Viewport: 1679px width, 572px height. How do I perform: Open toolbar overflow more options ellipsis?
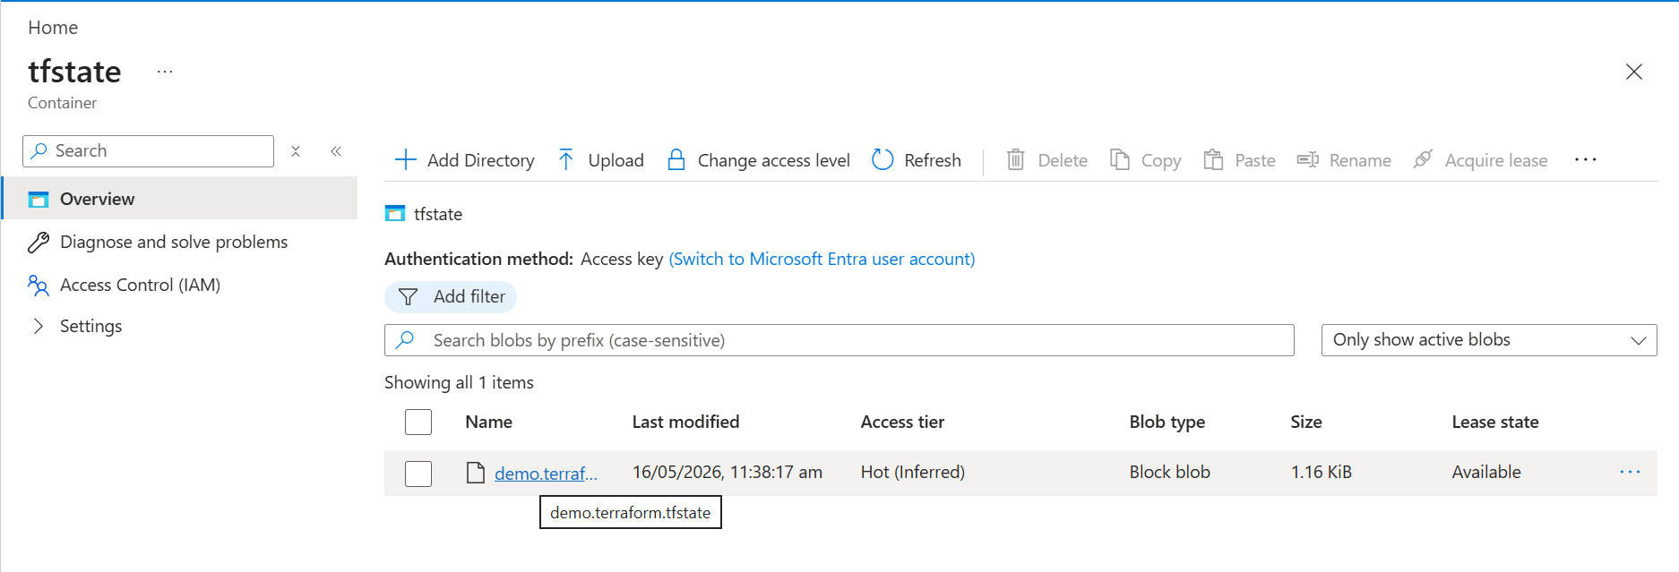coord(1585,159)
